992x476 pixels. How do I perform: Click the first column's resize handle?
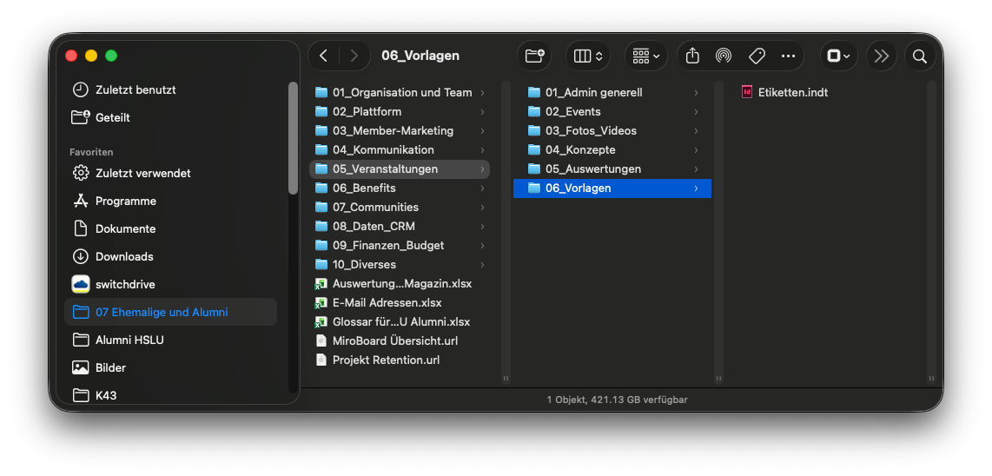[506, 378]
